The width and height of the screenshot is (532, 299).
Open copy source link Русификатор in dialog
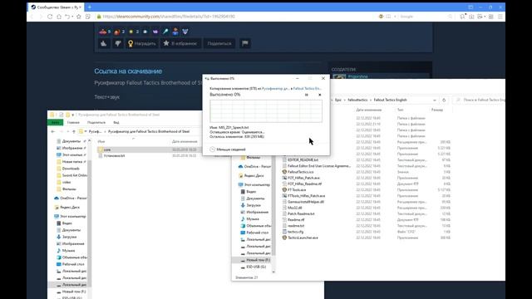click(x=275, y=89)
